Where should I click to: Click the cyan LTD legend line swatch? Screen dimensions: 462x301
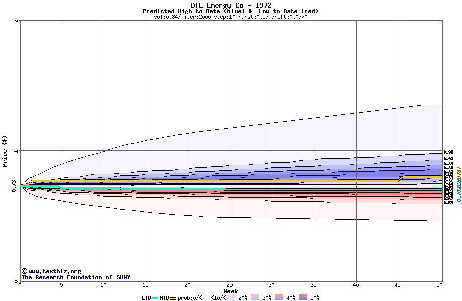[x=155, y=298]
